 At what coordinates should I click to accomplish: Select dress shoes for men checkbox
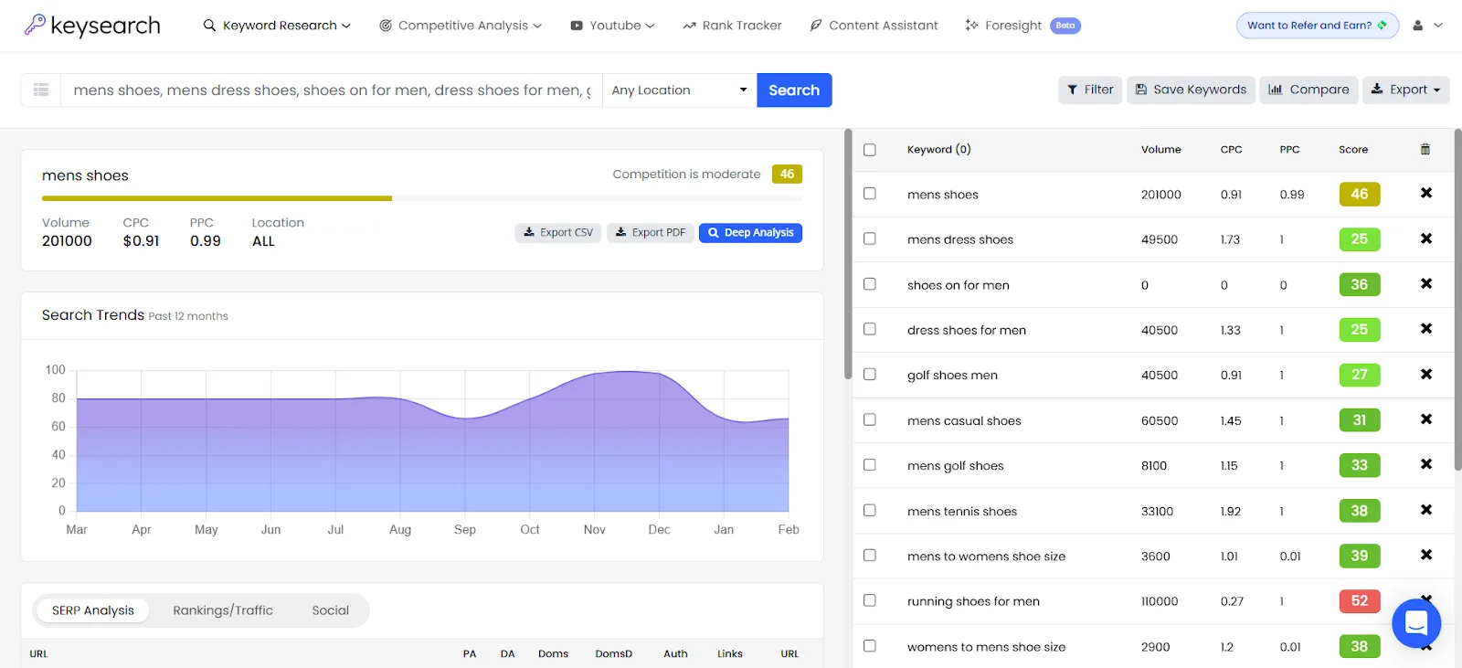(x=870, y=329)
